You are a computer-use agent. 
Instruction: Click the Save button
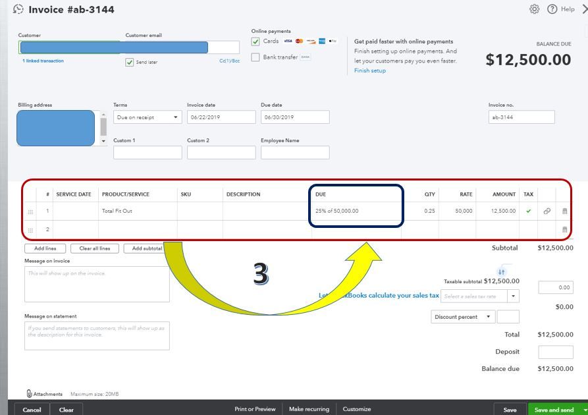pyautogui.click(x=510, y=410)
